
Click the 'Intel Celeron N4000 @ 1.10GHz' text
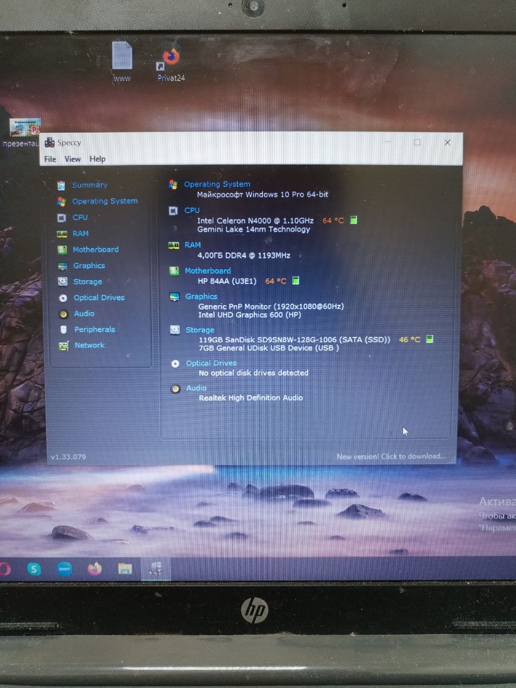pyautogui.click(x=255, y=220)
